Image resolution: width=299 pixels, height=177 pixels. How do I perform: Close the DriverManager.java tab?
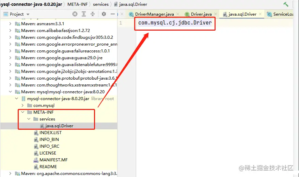click(x=178, y=14)
